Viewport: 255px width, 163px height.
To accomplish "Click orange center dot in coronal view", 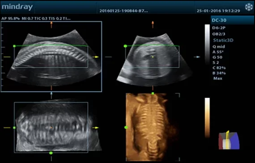I will point(51,128).
